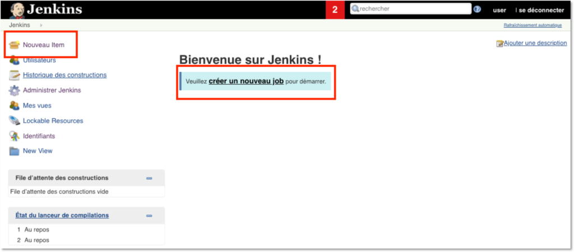Focus the rechercher search field
This screenshot has width=574, height=252.
coord(411,9)
